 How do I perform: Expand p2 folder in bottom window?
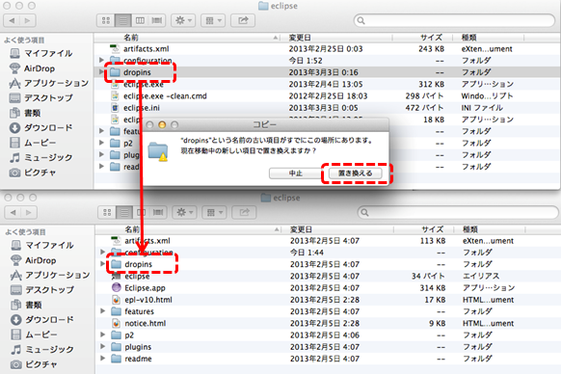coord(103,334)
